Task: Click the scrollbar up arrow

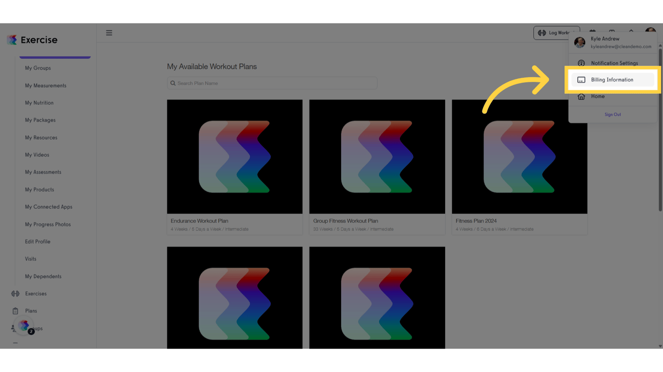Action: pos(660,46)
